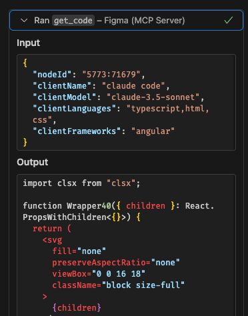Collapse the get_code tool call chevron
248x316 pixels.
click(x=24, y=21)
